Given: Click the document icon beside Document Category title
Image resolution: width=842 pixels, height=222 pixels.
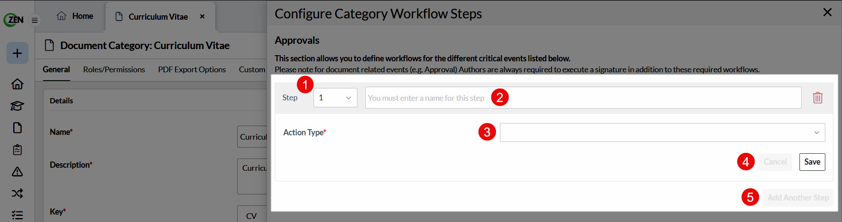Looking at the screenshot, I should coord(50,46).
